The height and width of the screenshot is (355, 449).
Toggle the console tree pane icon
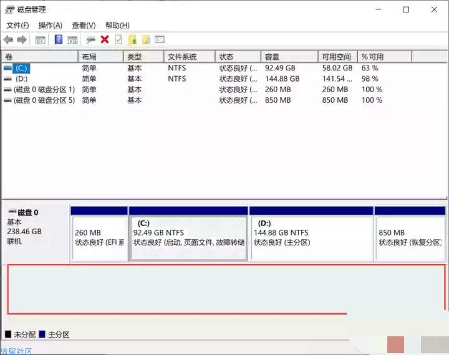click(40, 40)
